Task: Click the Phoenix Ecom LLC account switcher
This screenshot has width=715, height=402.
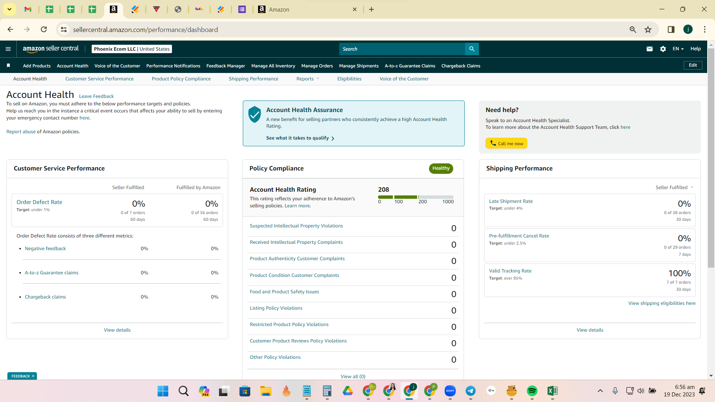Action: pyautogui.click(x=132, y=49)
